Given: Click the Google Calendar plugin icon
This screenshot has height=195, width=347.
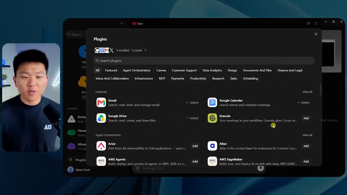Looking at the screenshot, I should pyautogui.click(x=212, y=103).
